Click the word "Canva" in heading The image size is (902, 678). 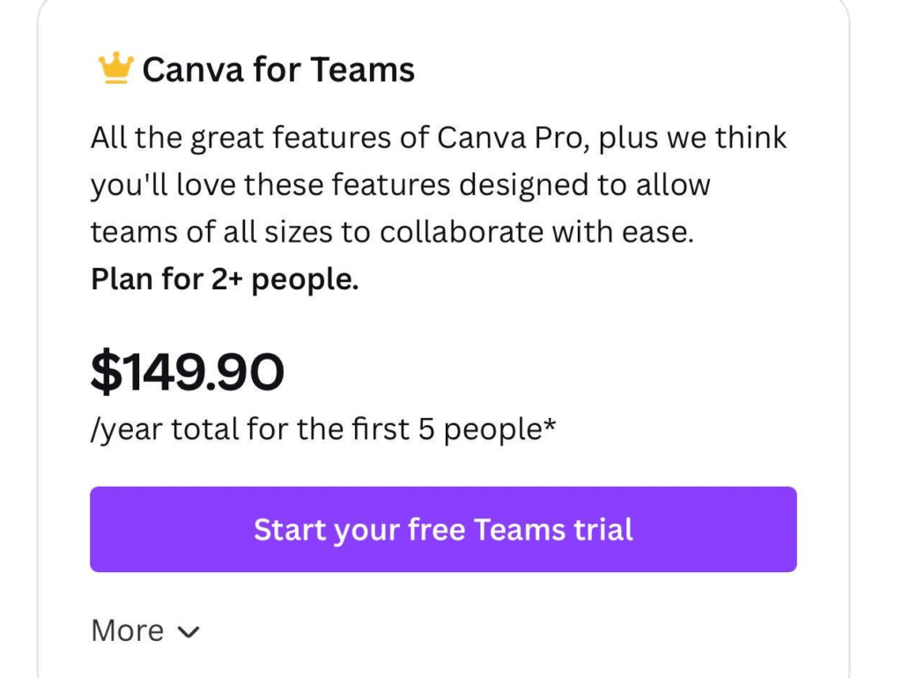pos(182,70)
